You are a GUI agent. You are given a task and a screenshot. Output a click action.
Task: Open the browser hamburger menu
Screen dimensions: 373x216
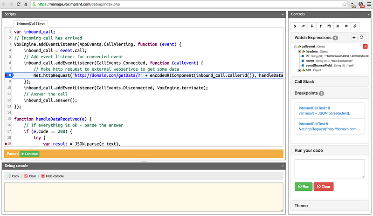[x=369, y=4]
